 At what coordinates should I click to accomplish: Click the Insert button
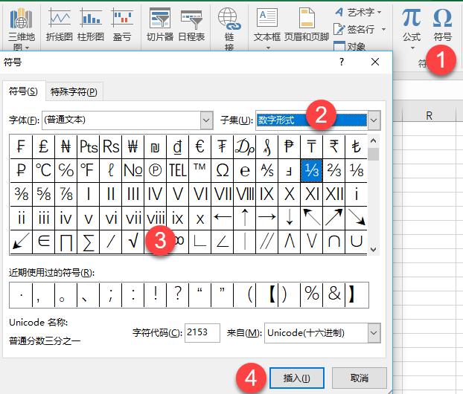[x=296, y=377]
